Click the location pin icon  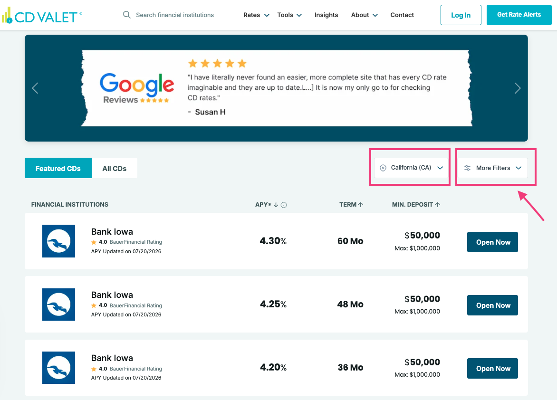[383, 168]
